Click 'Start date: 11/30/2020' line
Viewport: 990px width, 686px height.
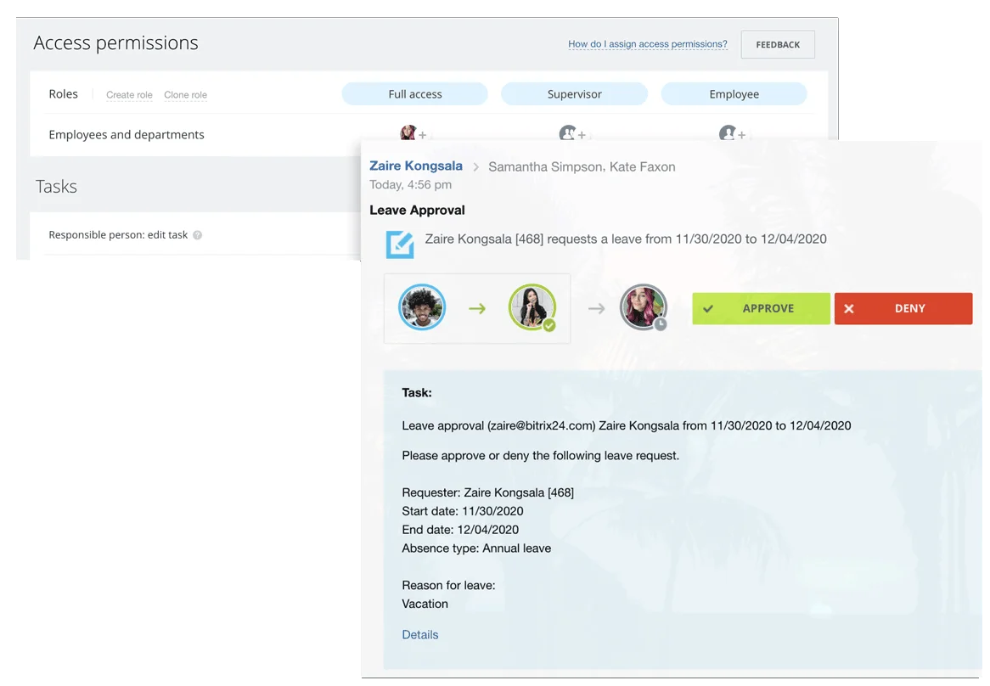(462, 511)
